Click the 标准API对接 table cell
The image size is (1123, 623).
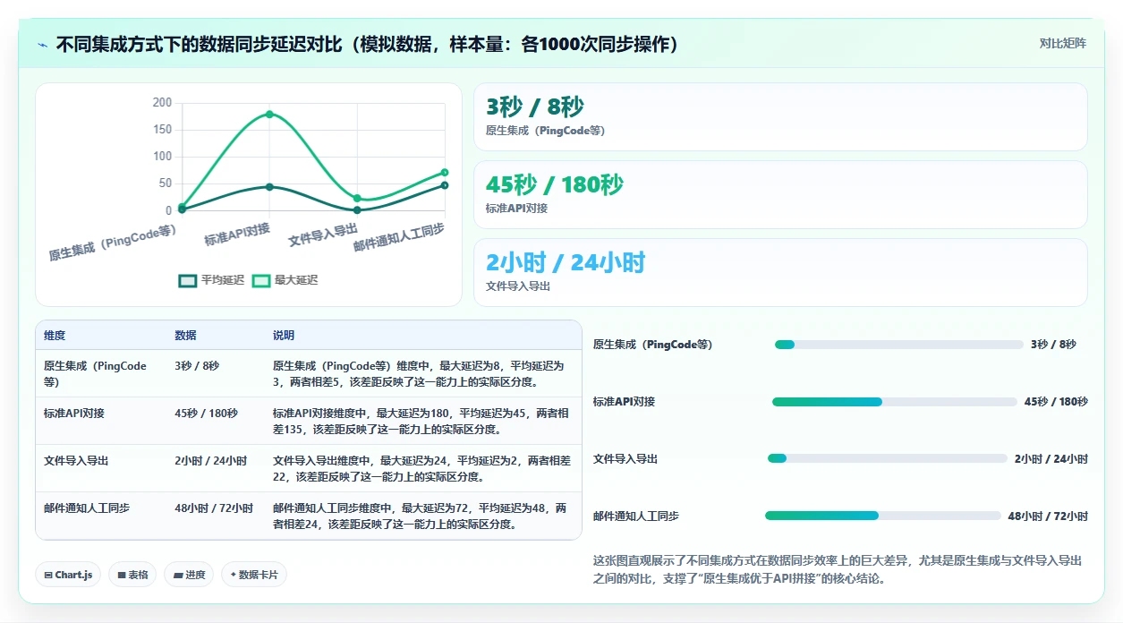[x=101, y=422]
